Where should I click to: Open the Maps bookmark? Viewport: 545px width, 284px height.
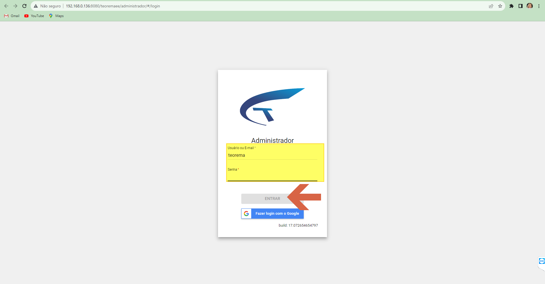pos(56,16)
